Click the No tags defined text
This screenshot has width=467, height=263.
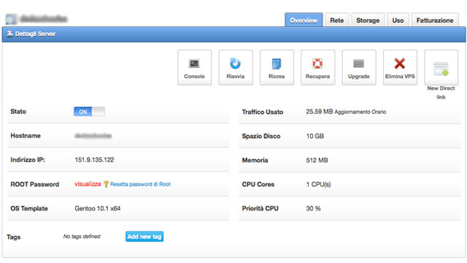pyautogui.click(x=82, y=237)
